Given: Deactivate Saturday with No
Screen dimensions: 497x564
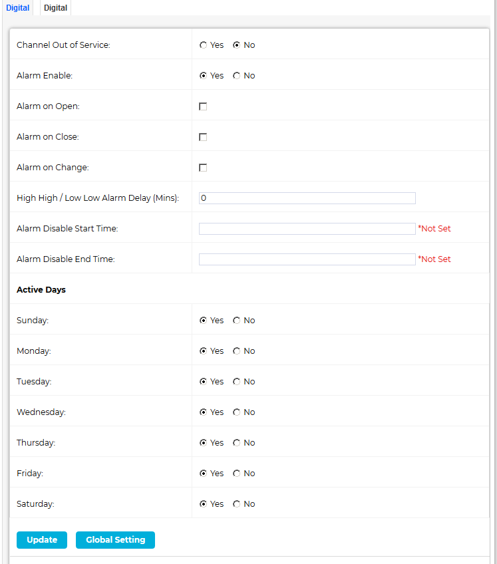Looking at the screenshot, I should click(236, 503).
